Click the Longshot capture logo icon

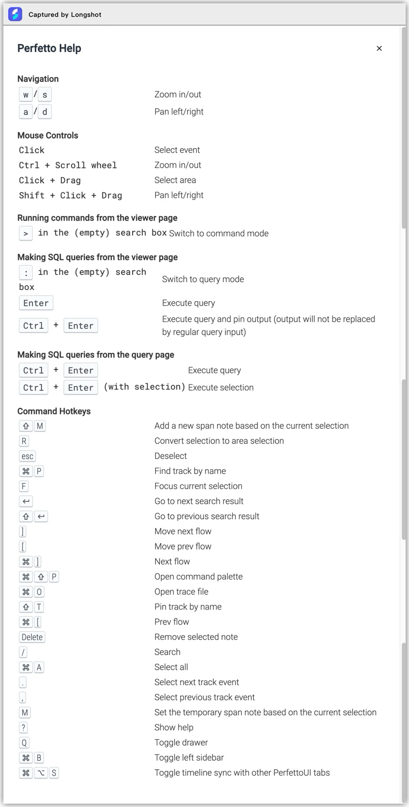[x=15, y=14]
